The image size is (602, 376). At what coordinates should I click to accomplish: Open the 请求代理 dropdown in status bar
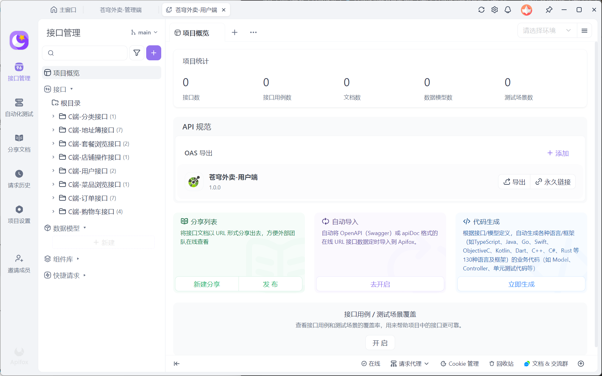tap(409, 363)
